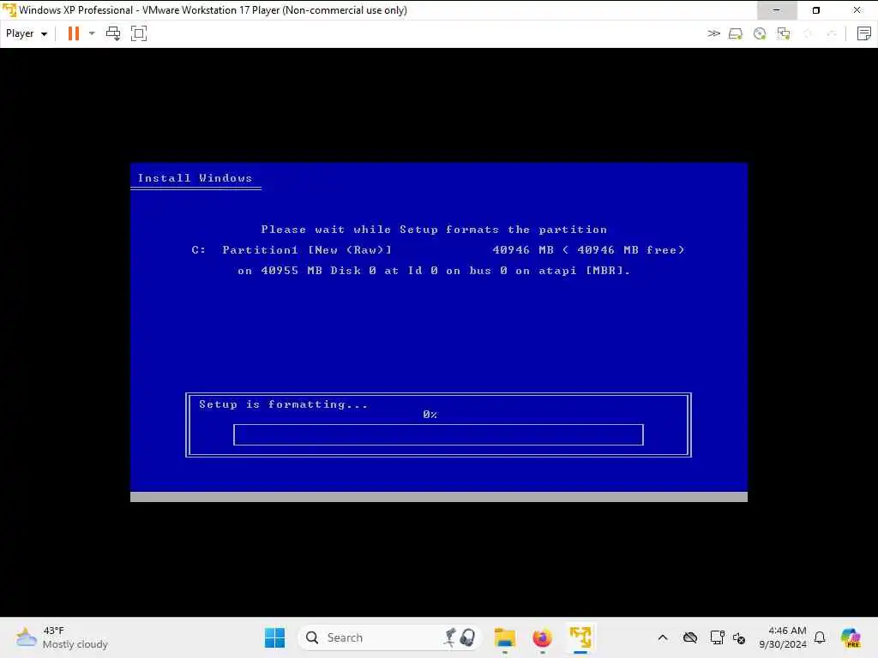Image resolution: width=878 pixels, height=658 pixels.
Task: Click the taskbar Search box
Action: coord(389,637)
